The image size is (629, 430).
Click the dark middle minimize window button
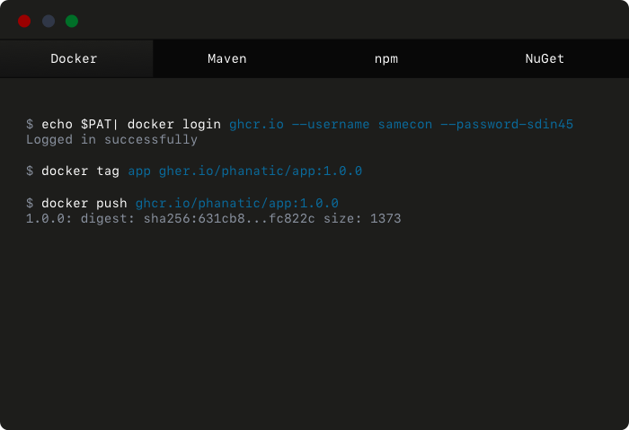(49, 21)
